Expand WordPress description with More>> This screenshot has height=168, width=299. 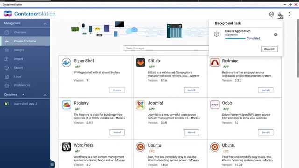[x=120, y=160]
